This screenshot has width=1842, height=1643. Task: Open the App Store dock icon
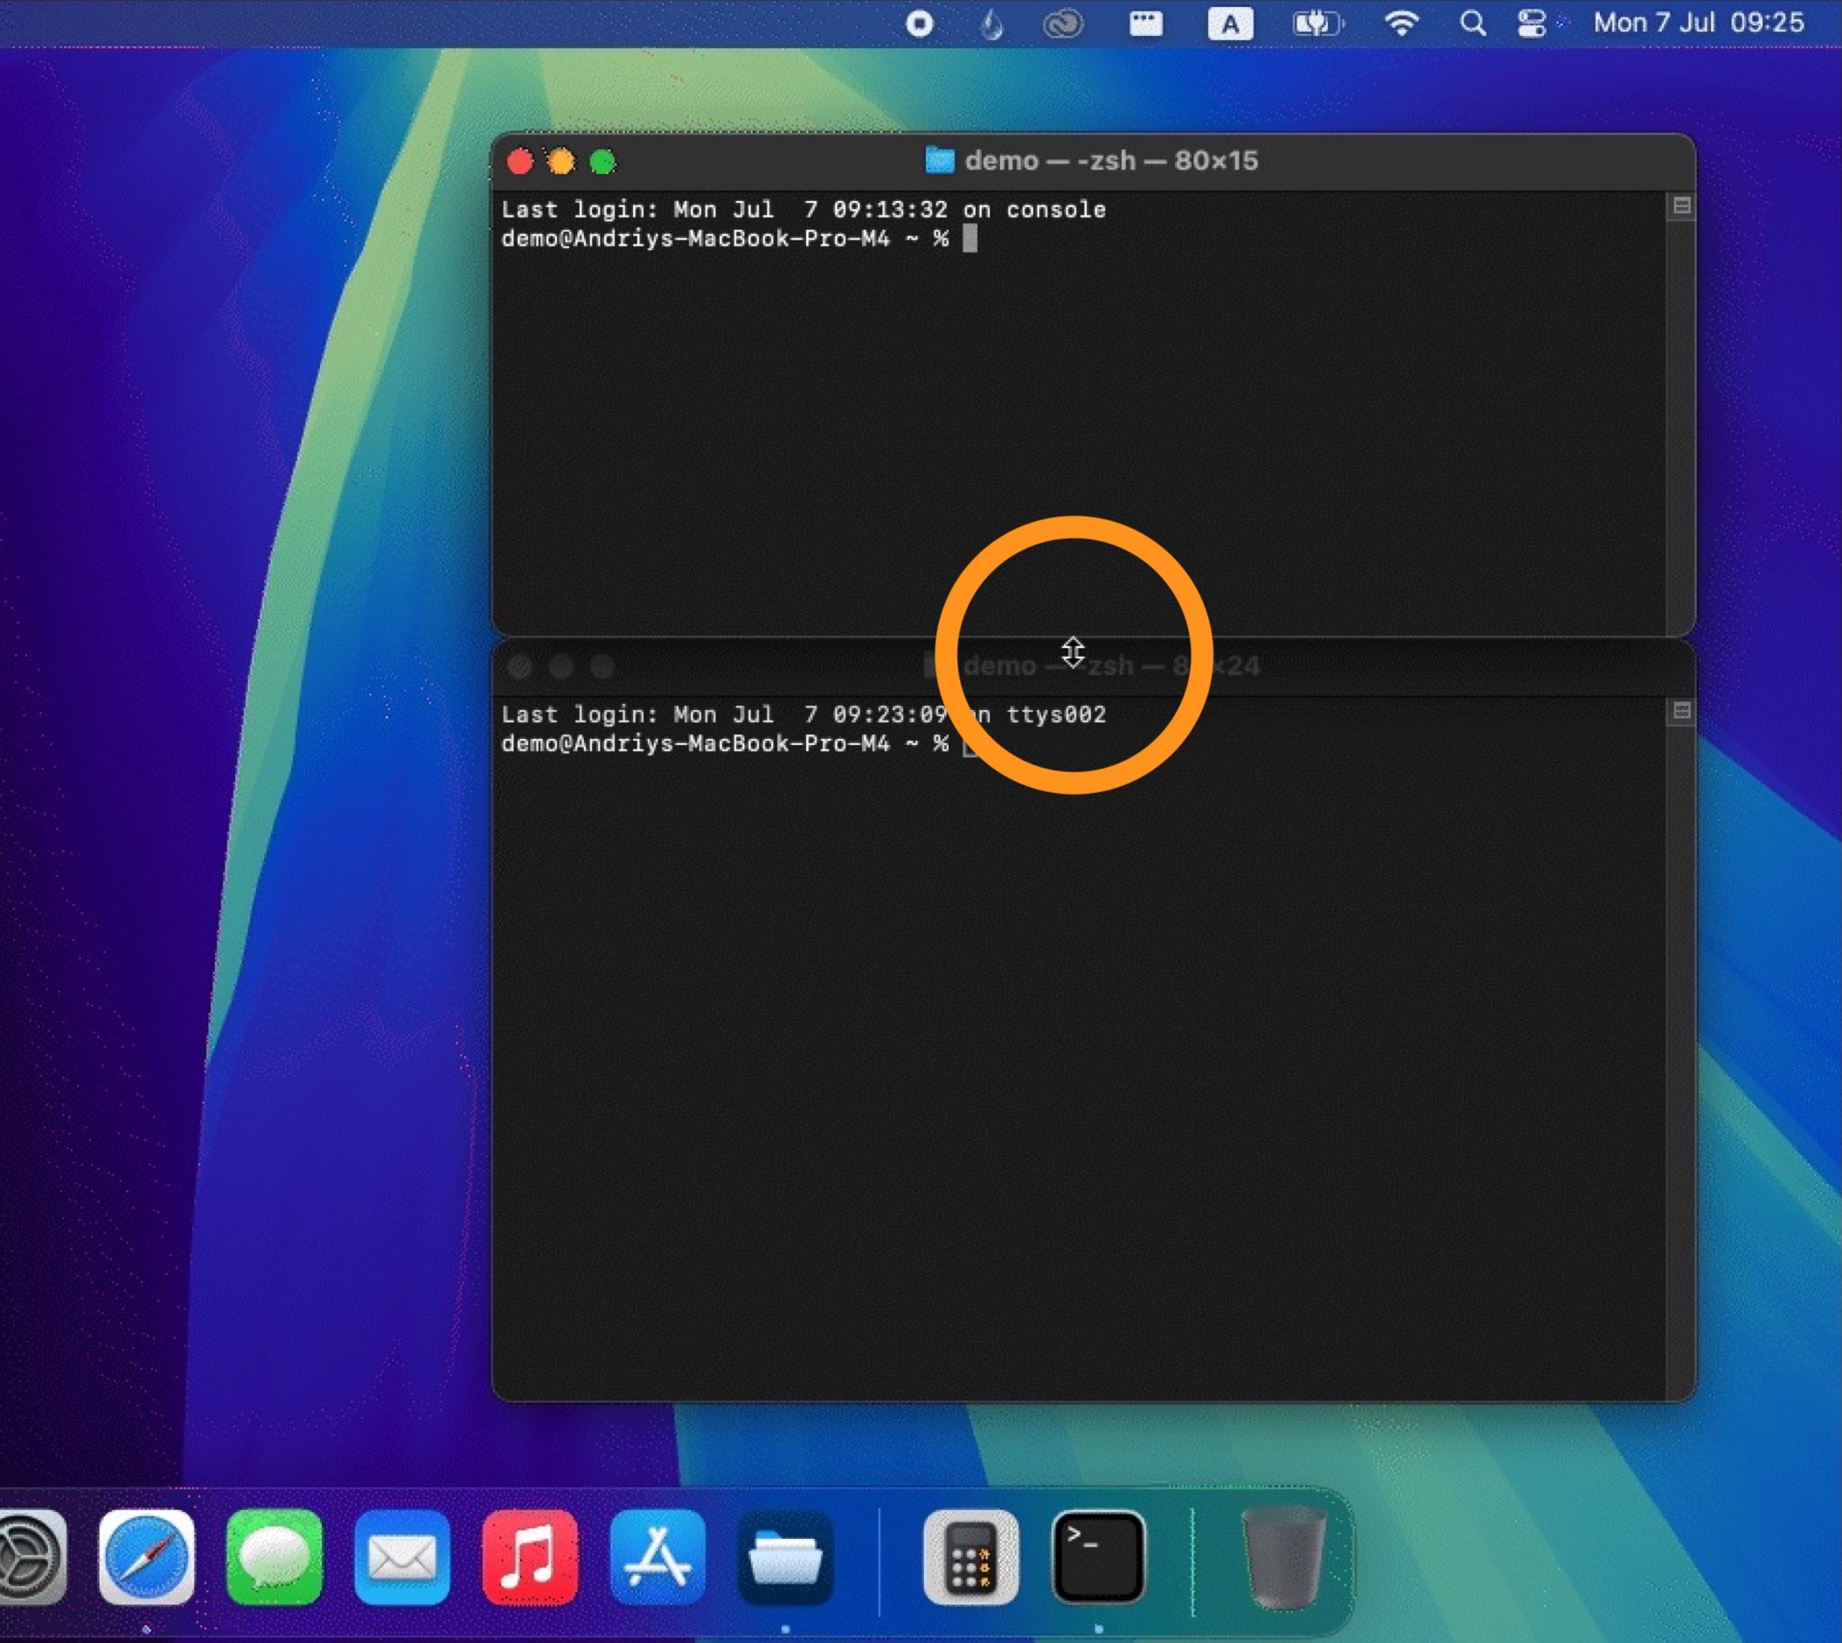pos(657,1557)
